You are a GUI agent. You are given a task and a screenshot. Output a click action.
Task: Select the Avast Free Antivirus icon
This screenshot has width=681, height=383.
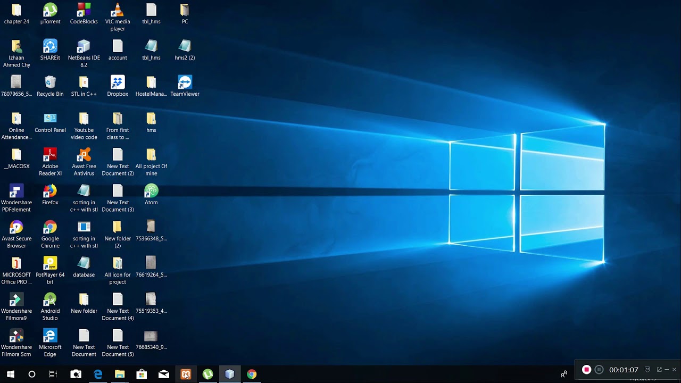pyautogui.click(x=84, y=162)
